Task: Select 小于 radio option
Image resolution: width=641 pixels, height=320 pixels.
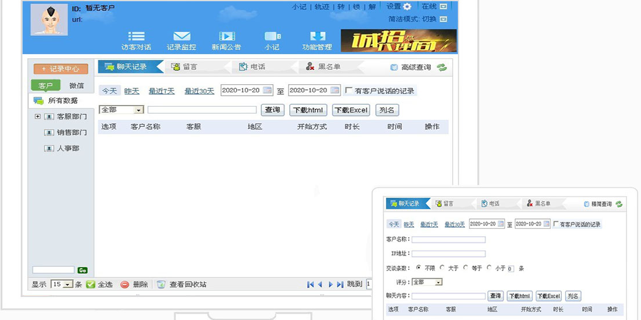Action: tap(489, 268)
